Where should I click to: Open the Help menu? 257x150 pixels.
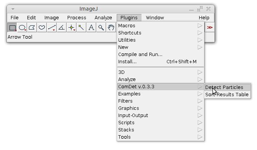click(x=204, y=18)
